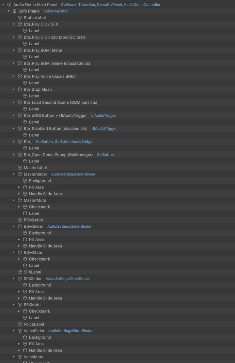Click the AudioDemoController component list text
Viewport: 235px width, 363px height.
(142, 5)
